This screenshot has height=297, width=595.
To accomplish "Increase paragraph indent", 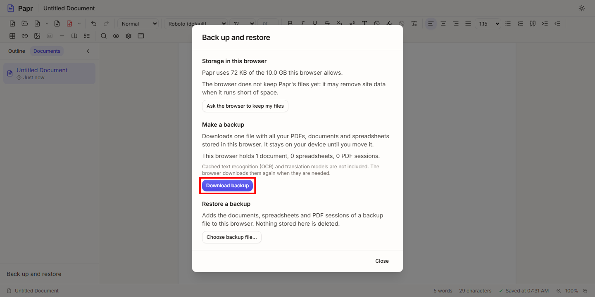I will 545,24.
